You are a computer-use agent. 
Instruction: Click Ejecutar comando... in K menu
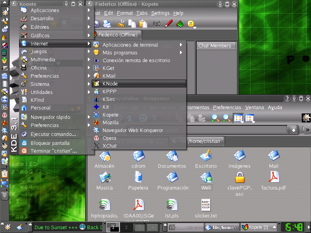pos(53,134)
